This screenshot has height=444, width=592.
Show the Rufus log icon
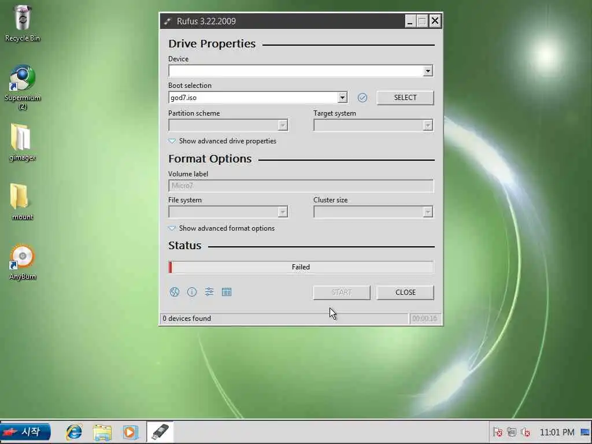(x=227, y=292)
